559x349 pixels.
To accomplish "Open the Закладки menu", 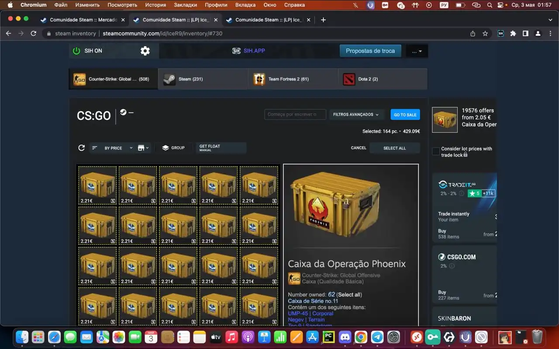I will click(185, 5).
